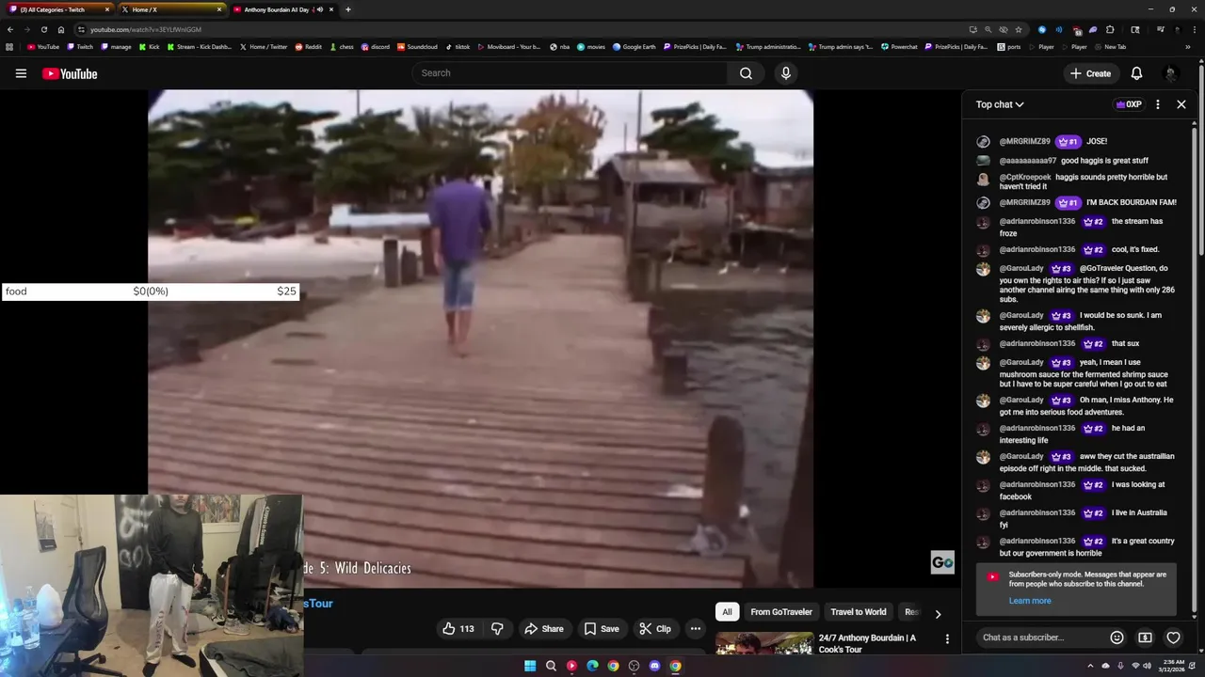1205x677 pixels.
Task: Follow the Learn more link in chat
Action: click(x=1030, y=601)
